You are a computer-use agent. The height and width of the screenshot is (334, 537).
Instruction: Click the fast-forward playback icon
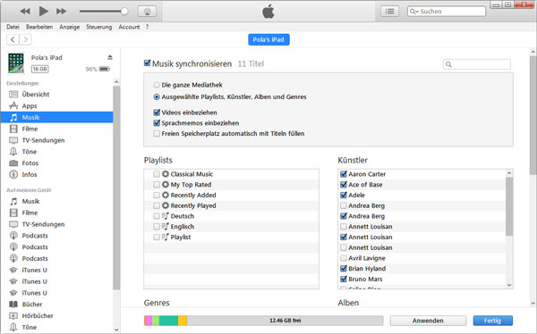pyautogui.click(x=61, y=12)
